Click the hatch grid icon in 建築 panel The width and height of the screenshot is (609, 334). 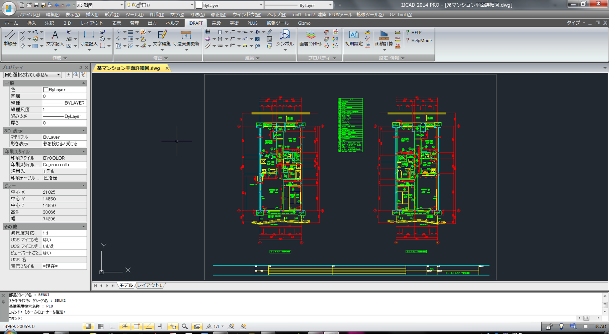click(x=208, y=32)
